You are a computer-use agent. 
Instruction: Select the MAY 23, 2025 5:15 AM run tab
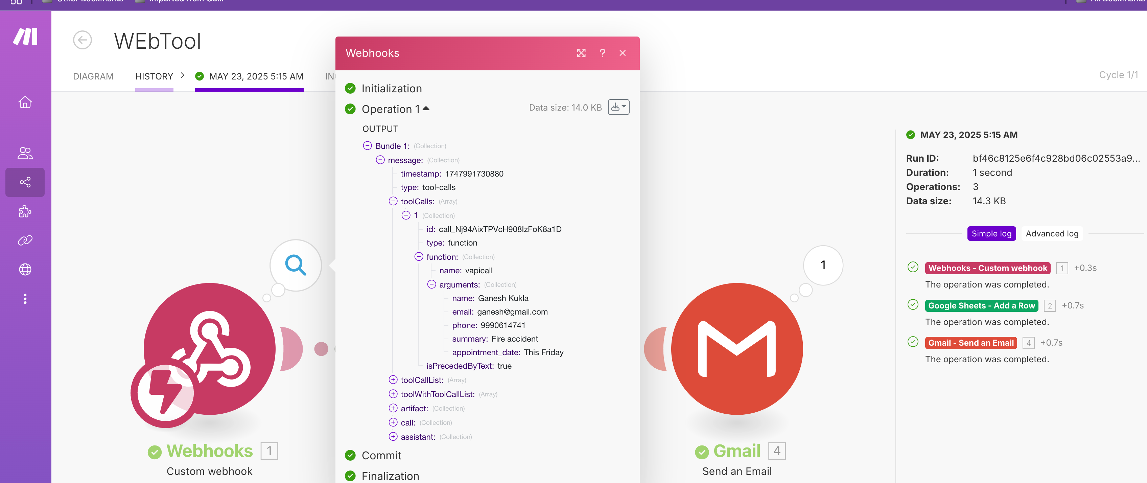tap(249, 76)
